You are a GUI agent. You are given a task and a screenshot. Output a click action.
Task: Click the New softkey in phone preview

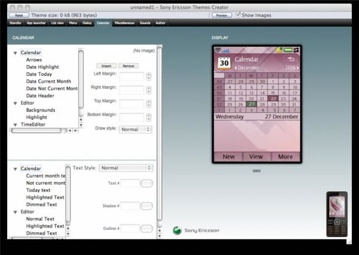pos(228,156)
